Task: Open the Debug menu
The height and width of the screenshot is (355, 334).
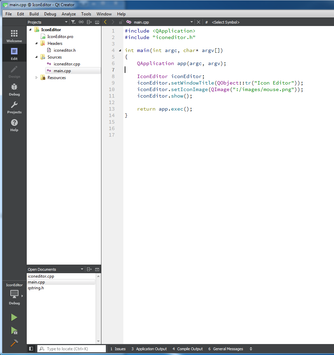Action: pyautogui.click(x=50, y=14)
